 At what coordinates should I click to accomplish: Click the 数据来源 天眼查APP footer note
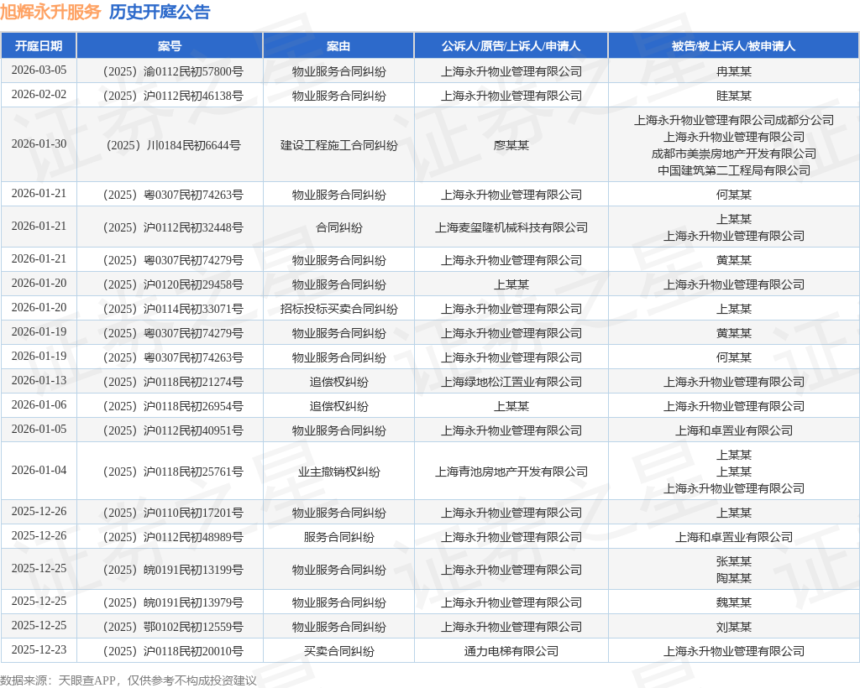128,680
